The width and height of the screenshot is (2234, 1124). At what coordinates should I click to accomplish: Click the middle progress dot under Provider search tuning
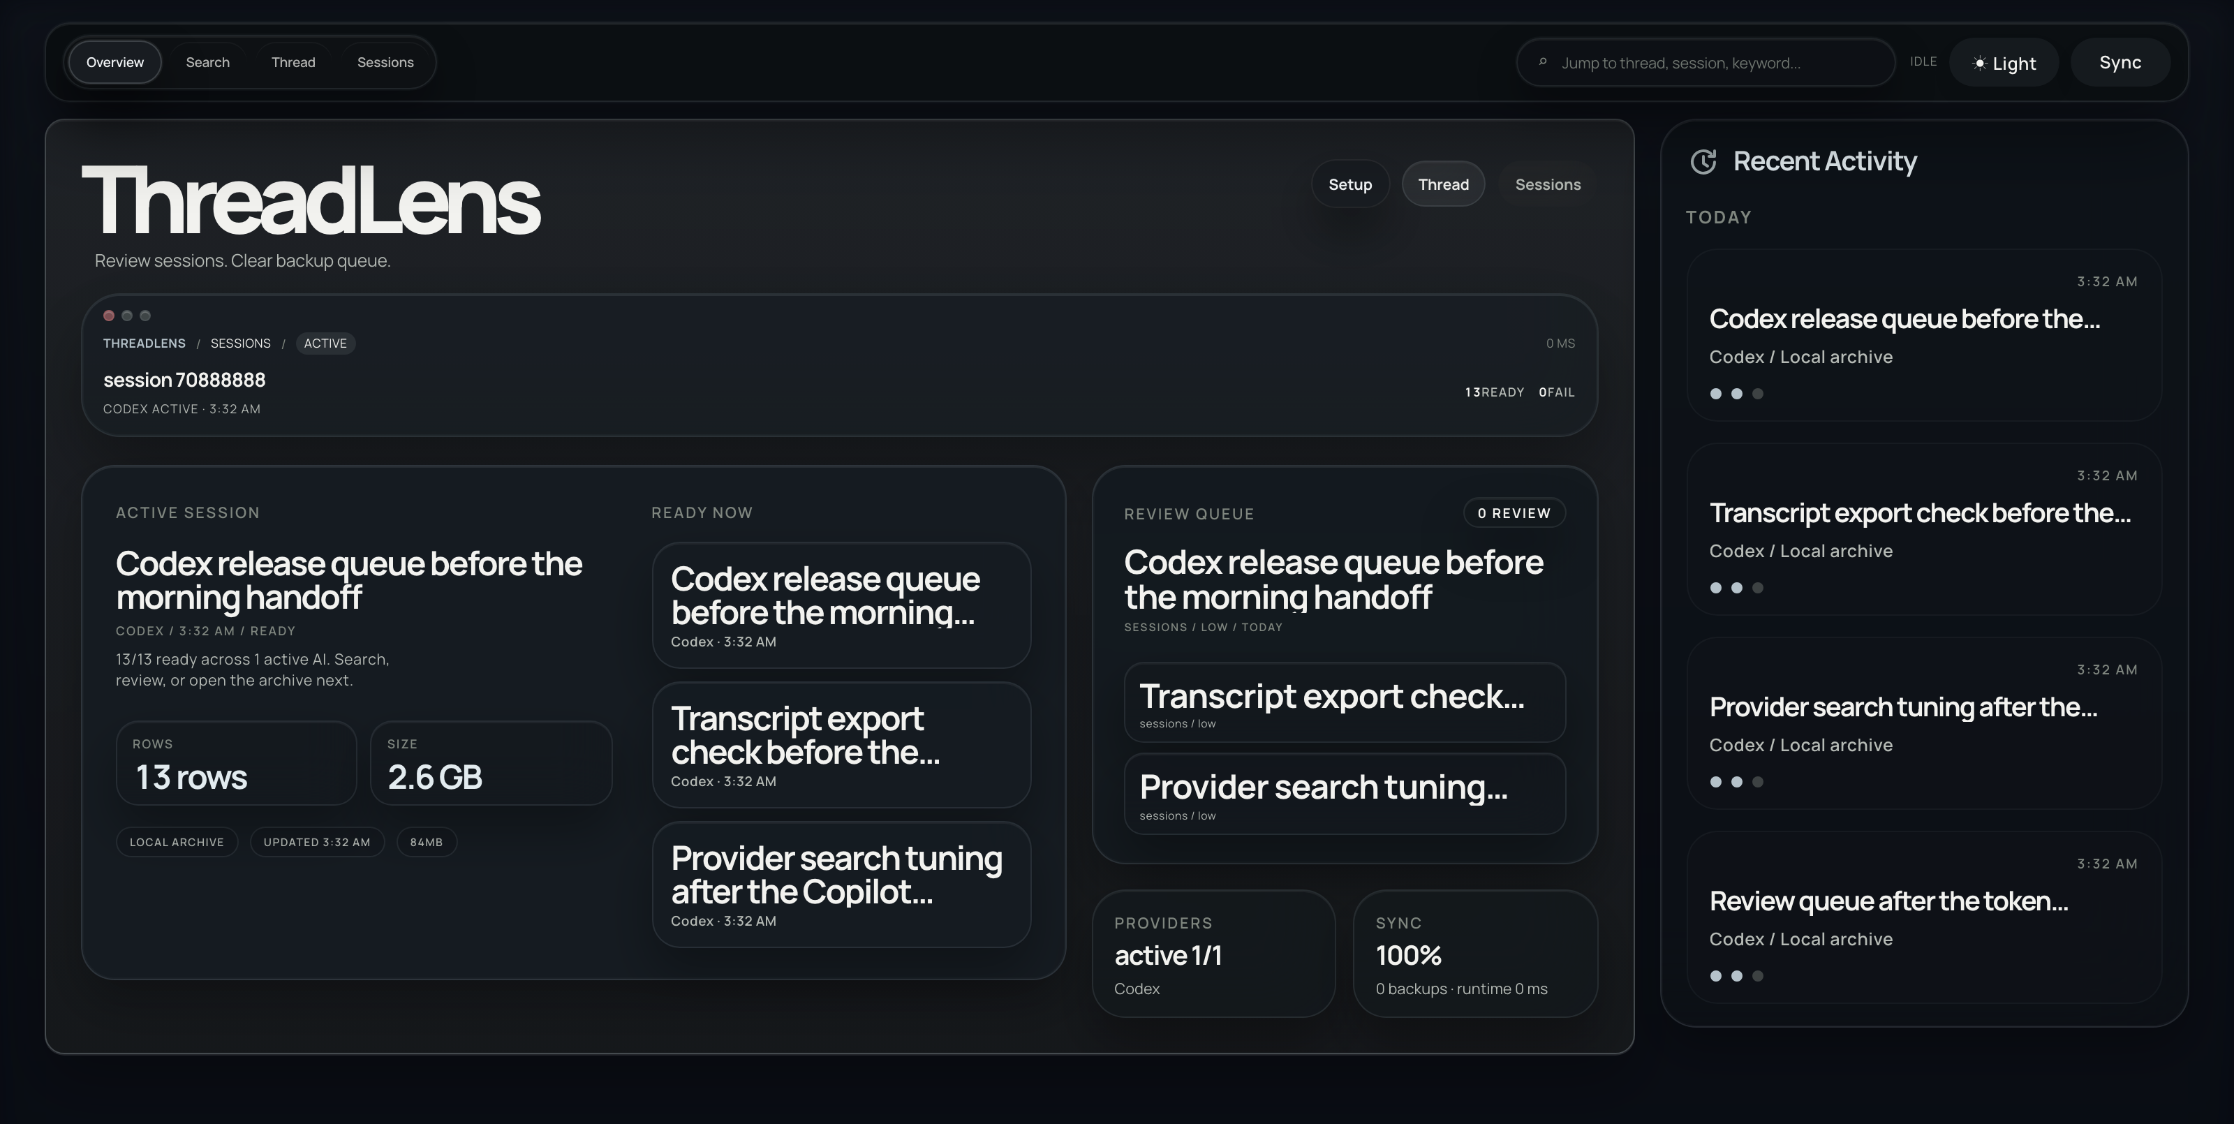pyautogui.click(x=1737, y=781)
